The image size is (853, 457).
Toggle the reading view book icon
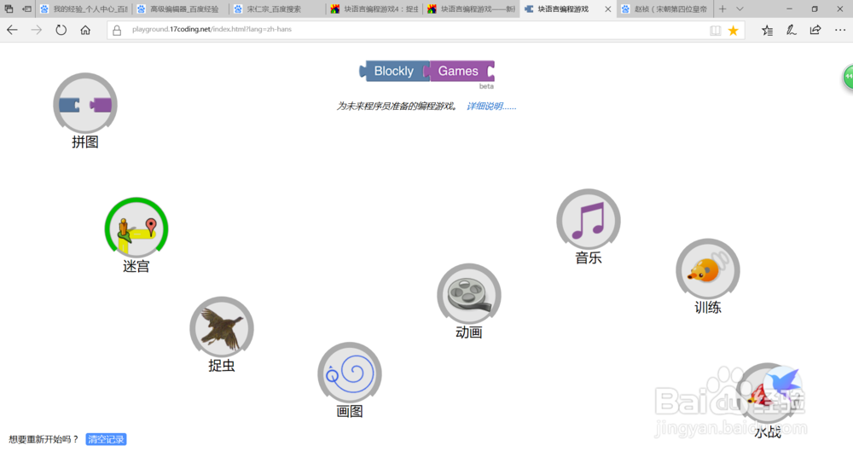point(716,31)
